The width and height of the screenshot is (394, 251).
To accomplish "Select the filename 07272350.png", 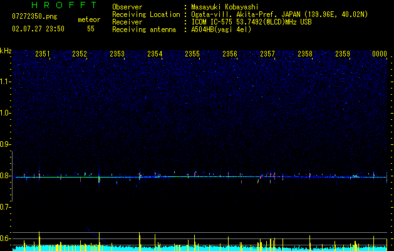I will tap(34, 16).
